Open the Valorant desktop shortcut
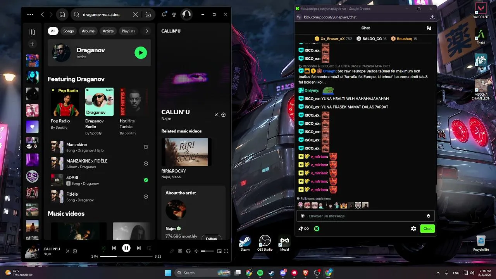 click(x=481, y=11)
